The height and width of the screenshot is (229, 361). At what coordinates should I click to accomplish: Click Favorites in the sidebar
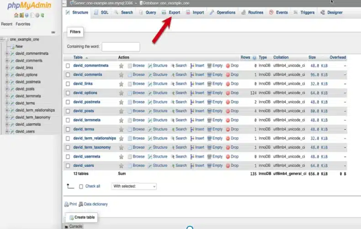(x=23, y=24)
